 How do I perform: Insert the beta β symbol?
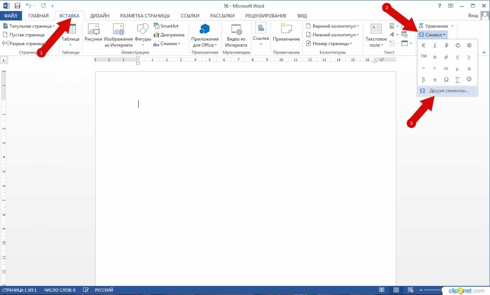423,80
